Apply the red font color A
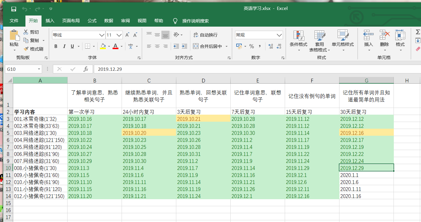This screenshot has width=421, height=222. (115, 46)
